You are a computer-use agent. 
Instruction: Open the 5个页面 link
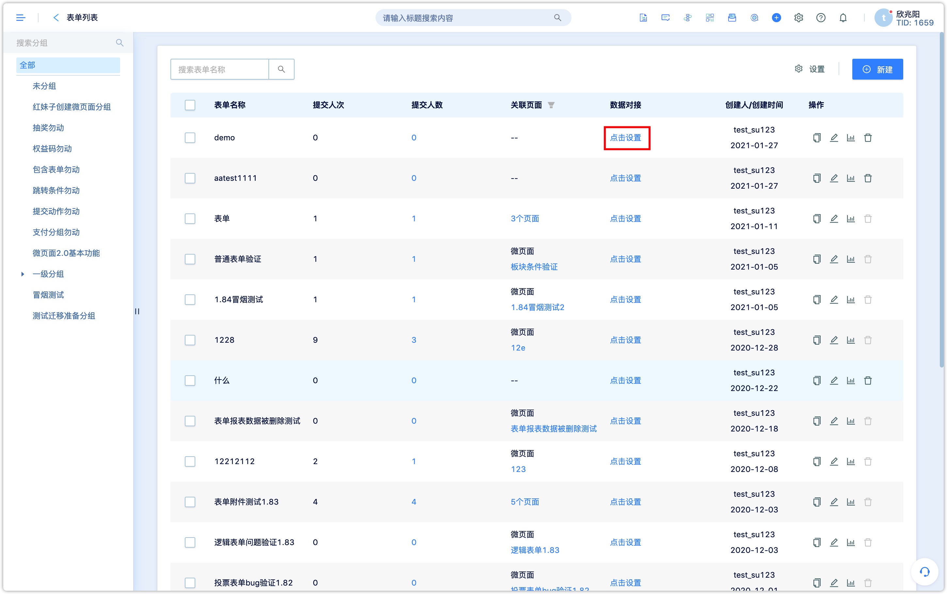click(524, 502)
